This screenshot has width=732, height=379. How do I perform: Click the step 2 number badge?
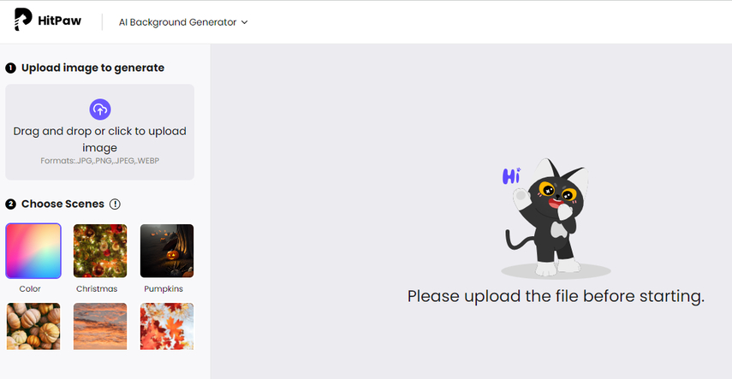point(11,204)
